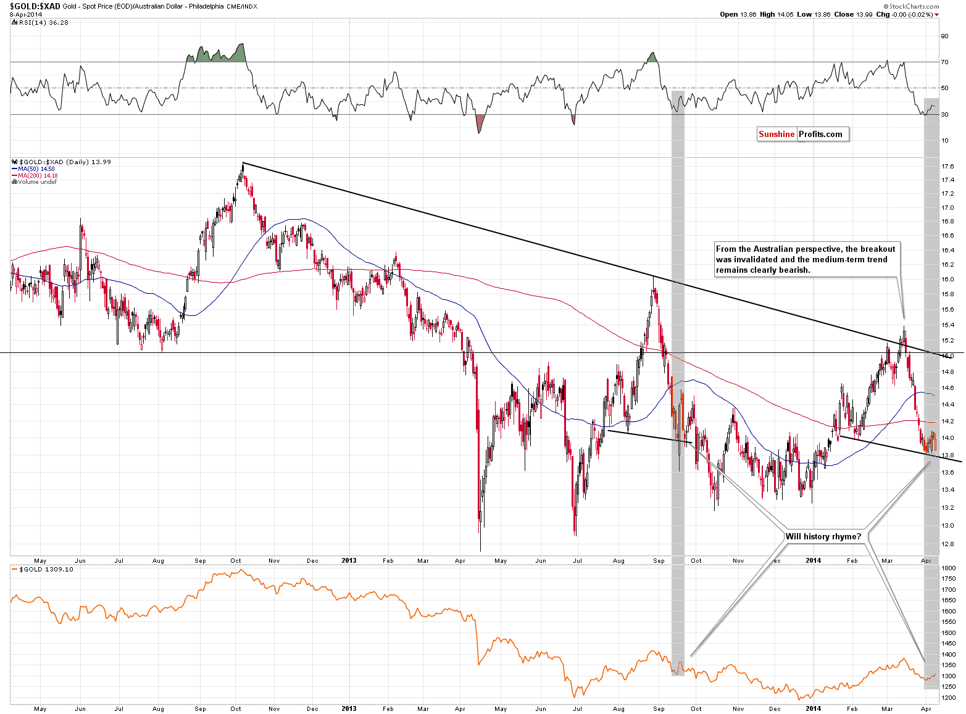Select the $GOLD:$XAD ticker title

tap(35, 6)
